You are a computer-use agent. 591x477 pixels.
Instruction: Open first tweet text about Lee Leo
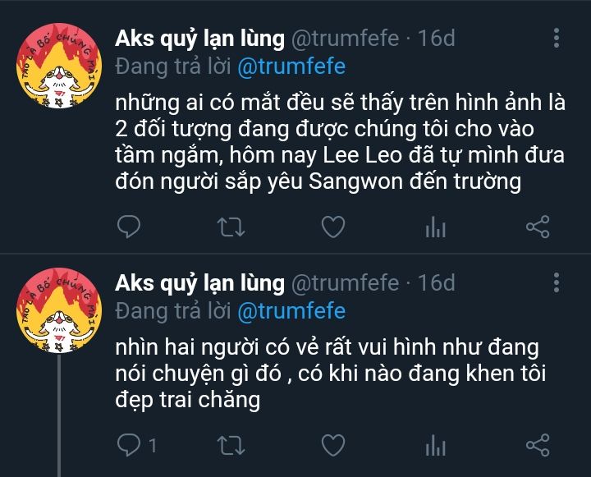coord(341,142)
